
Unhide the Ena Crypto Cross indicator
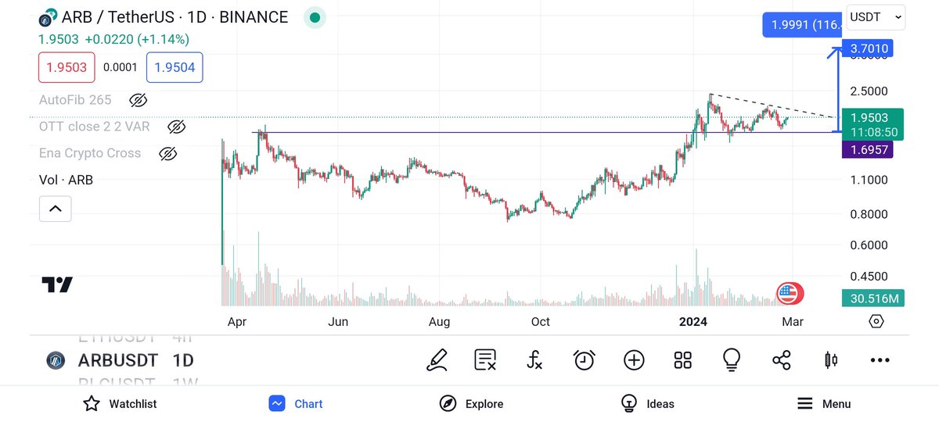pyautogui.click(x=167, y=153)
